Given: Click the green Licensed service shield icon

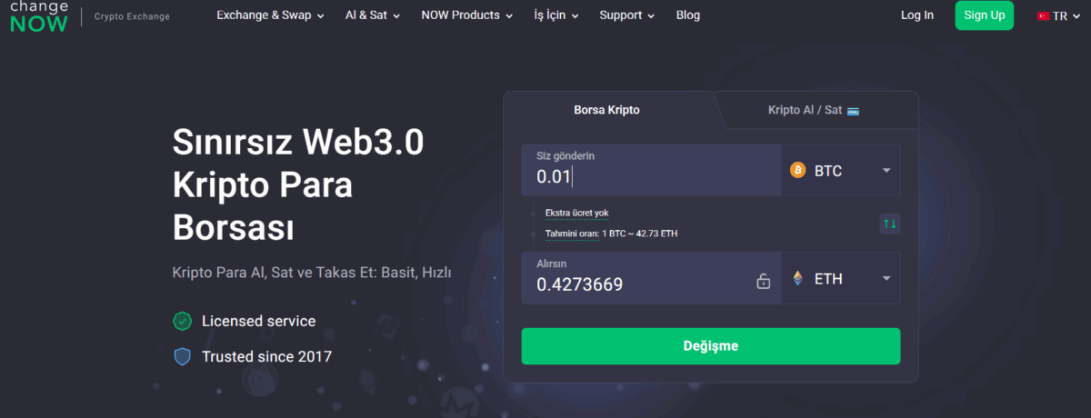Looking at the screenshot, I should pyautogui.click(x=183, y=321).
